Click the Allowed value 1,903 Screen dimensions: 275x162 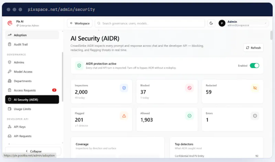(146, 120)
